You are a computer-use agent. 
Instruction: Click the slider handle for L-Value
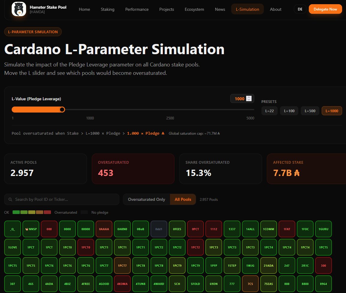[x=62, y=110]
